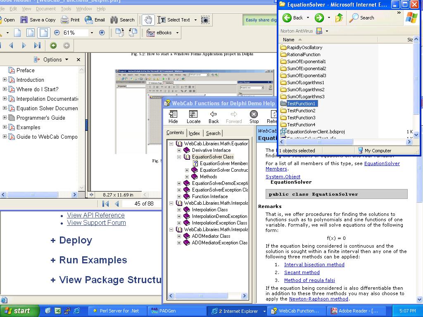Select the Contents tab in help
This screenshot has width=423, height=317.
175,132
